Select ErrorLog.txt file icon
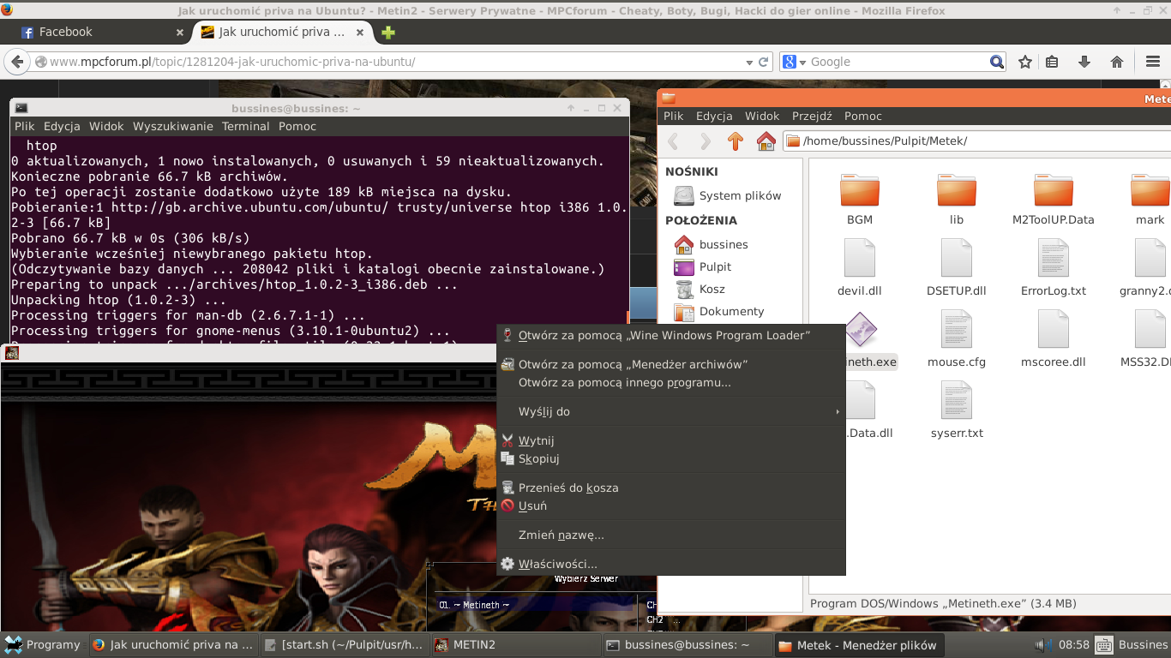This screenshot has width=1171, height=658. point(1054,258)
